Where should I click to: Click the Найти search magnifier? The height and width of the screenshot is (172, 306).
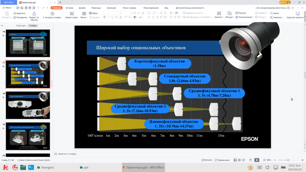click(271, 13)
